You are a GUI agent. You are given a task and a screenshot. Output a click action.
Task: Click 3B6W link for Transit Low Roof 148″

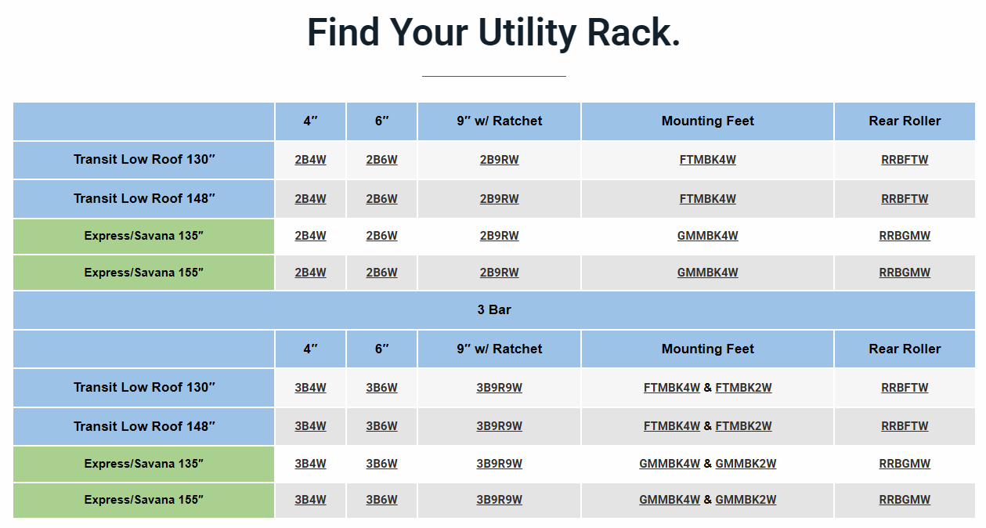point(381,427)
